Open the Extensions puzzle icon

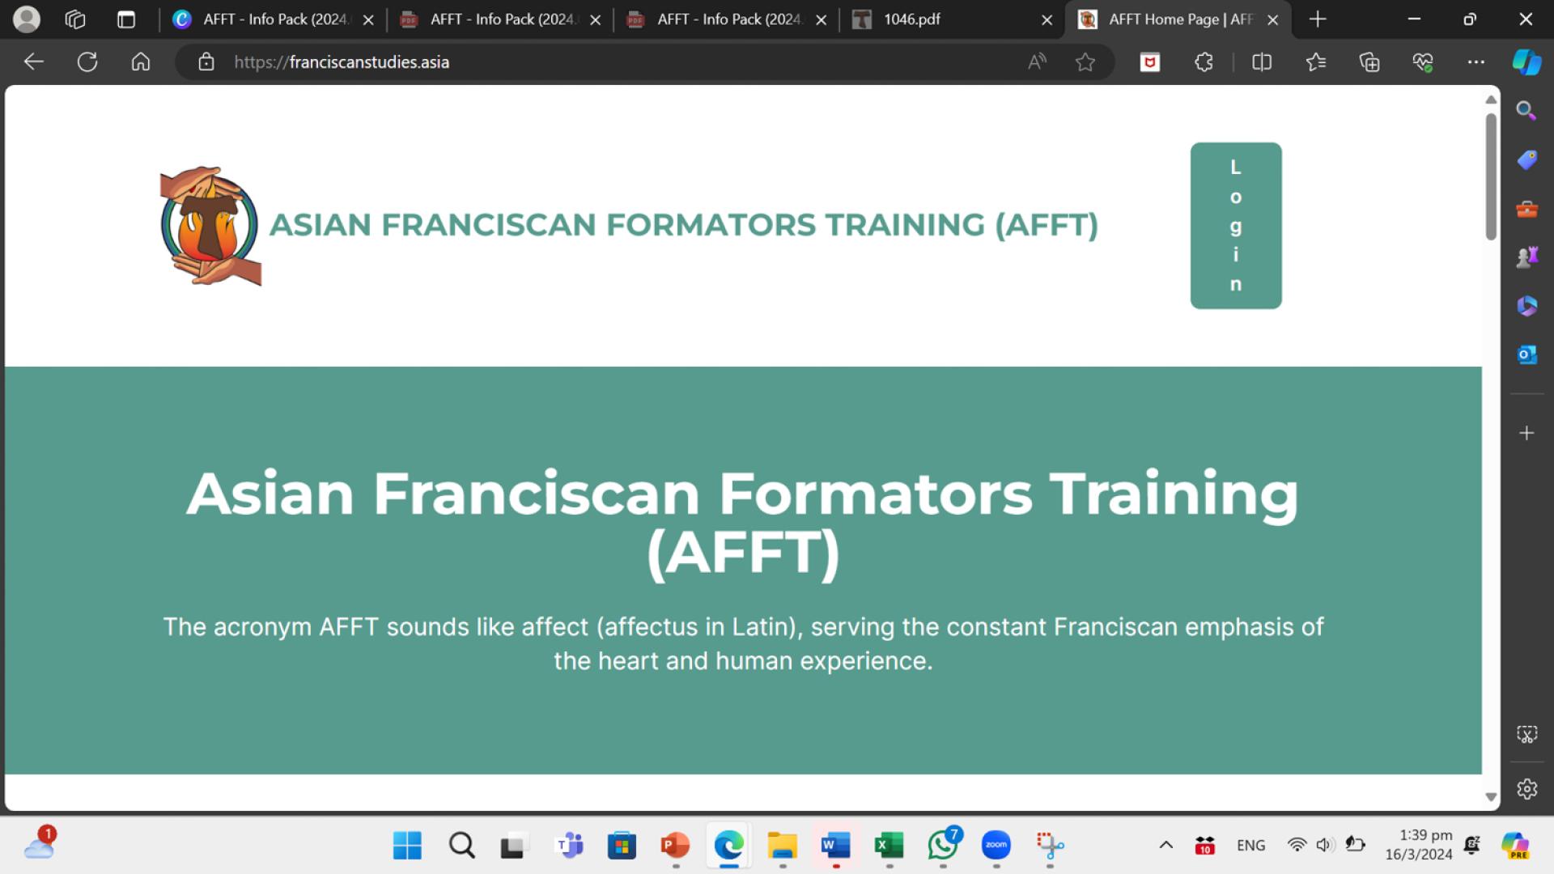(1204, 62)
